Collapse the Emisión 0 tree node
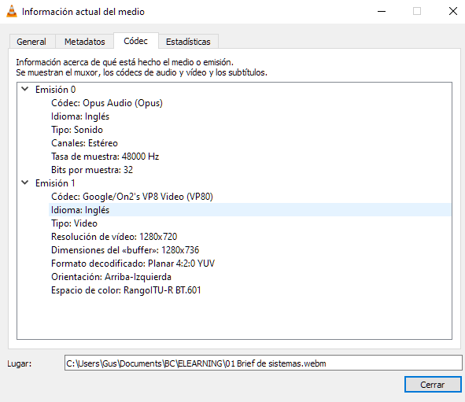The height and width of the screenshot is (402, 465). [x=25, y=89]
